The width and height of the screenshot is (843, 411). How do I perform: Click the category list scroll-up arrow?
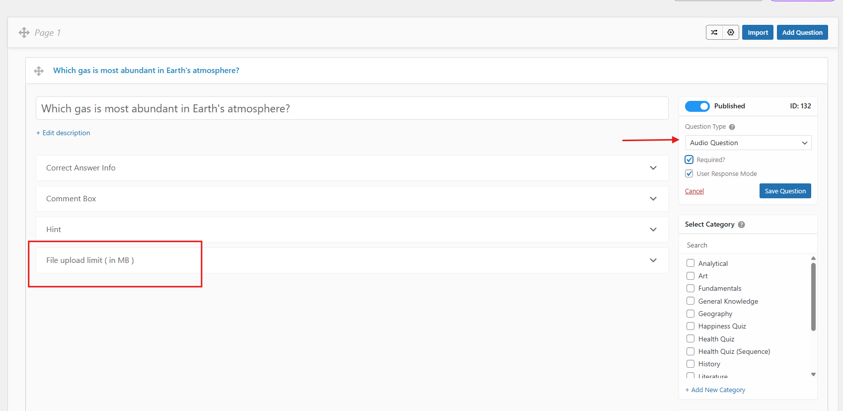(813, 258)
